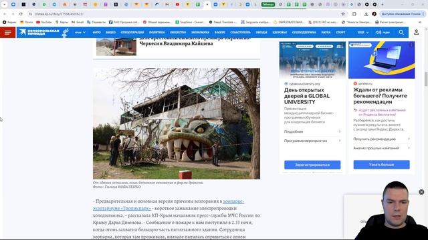Open the ОБЩЕСТВО section
428x240 pixels.
[x=178, y=33]
